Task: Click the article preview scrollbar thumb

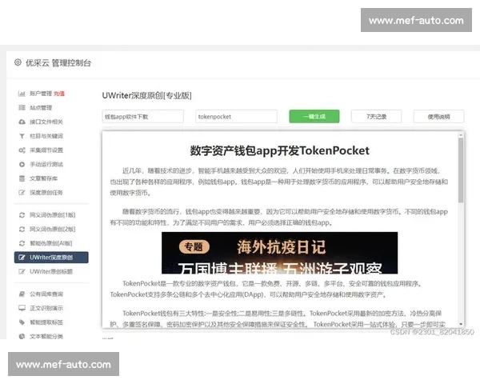Action: tap(461, 170)
